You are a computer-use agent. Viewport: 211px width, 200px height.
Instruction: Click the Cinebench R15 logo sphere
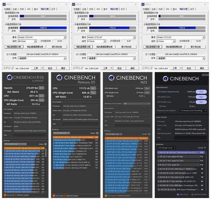coord(9,77)
